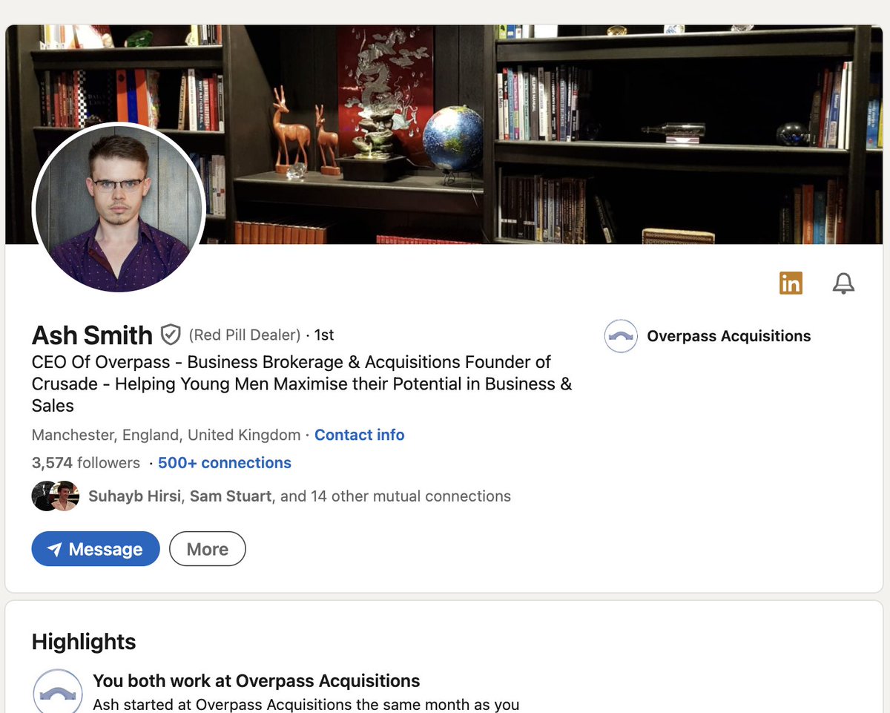
Task: Click the Ash started at Overpass Acquisitions text
Action: click(x=306, y=705)
